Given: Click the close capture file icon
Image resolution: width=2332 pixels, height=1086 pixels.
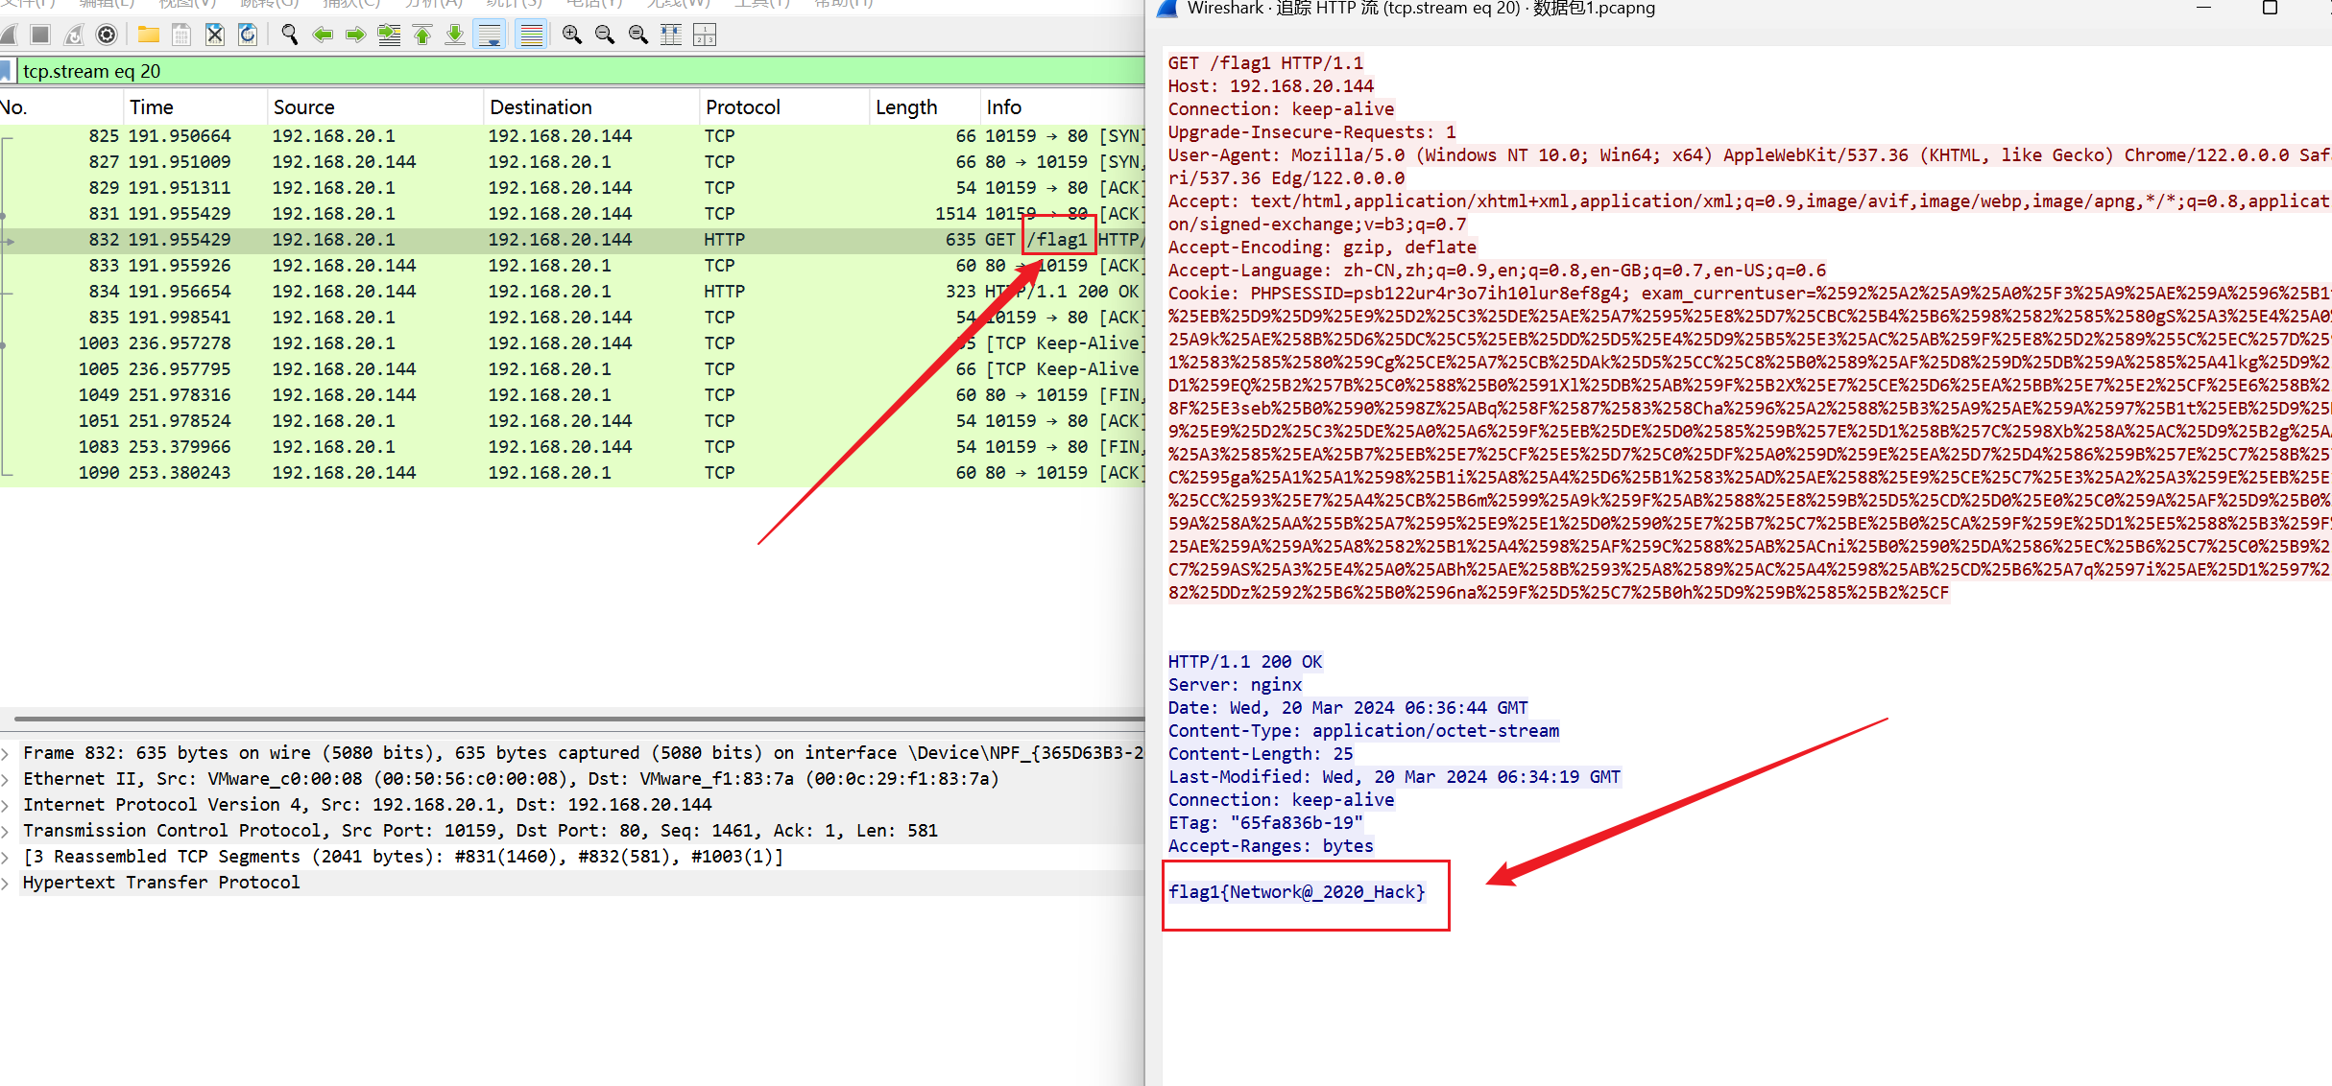Looking at the screenshot, I should tap(215, 35).
